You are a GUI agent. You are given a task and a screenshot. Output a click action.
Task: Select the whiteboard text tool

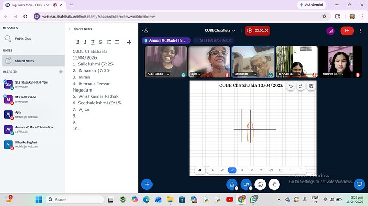pyautogui.click(x=261, y=170)
